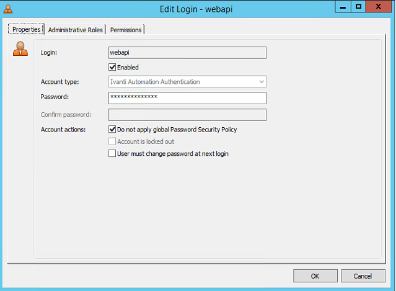The image size is (396, 291).
Task: Click the user icon in the title bar
Action: tap(8, 9)
